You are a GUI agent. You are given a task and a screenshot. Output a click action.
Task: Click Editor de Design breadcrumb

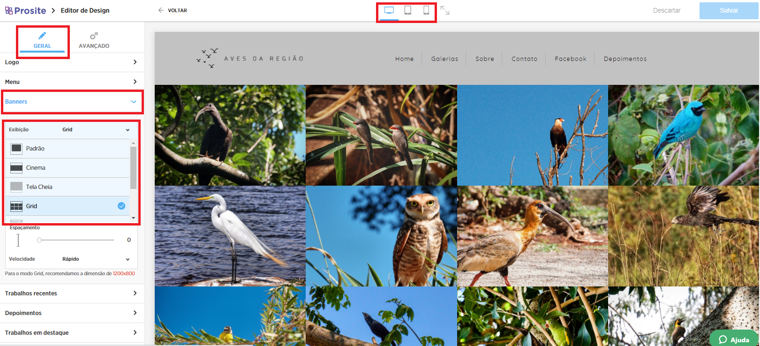pyautogui.click(x=85, y=10)
